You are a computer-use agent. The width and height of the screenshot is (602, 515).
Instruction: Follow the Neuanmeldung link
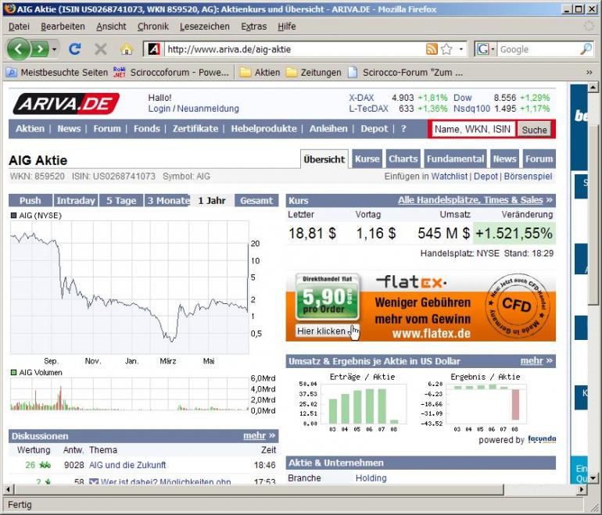coord(208,109)
